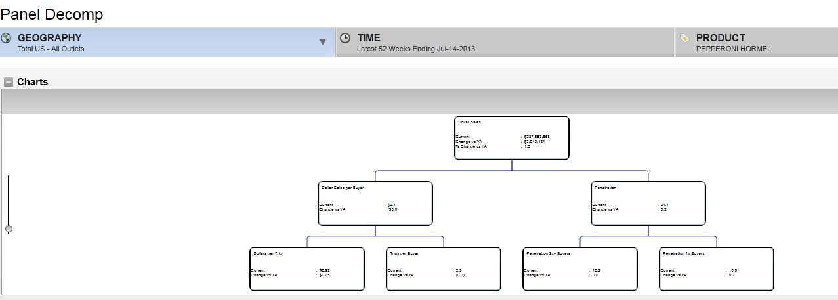
Task: Click 'Latest 52 Weeks Ending Jul-14-2013' period text
Action: (415, 49)
